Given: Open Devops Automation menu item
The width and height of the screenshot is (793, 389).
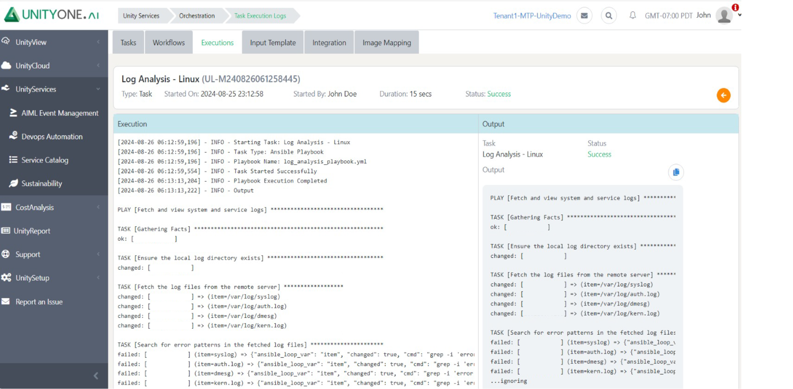Looking at the screenshot, I should coord(52,136).
